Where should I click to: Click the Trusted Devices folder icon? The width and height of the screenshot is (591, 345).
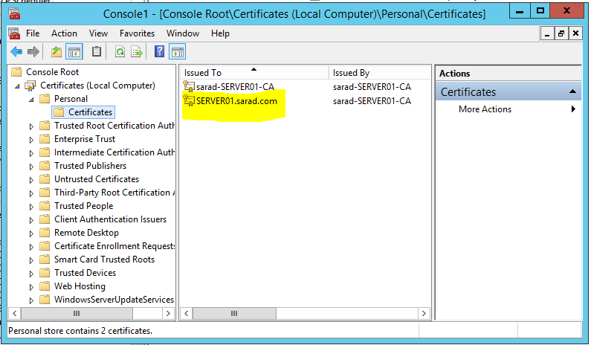[x=45, y=273]
